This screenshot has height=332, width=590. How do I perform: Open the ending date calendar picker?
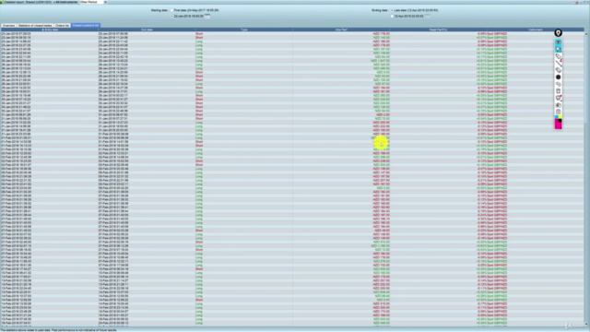click(x=427, y=17)
